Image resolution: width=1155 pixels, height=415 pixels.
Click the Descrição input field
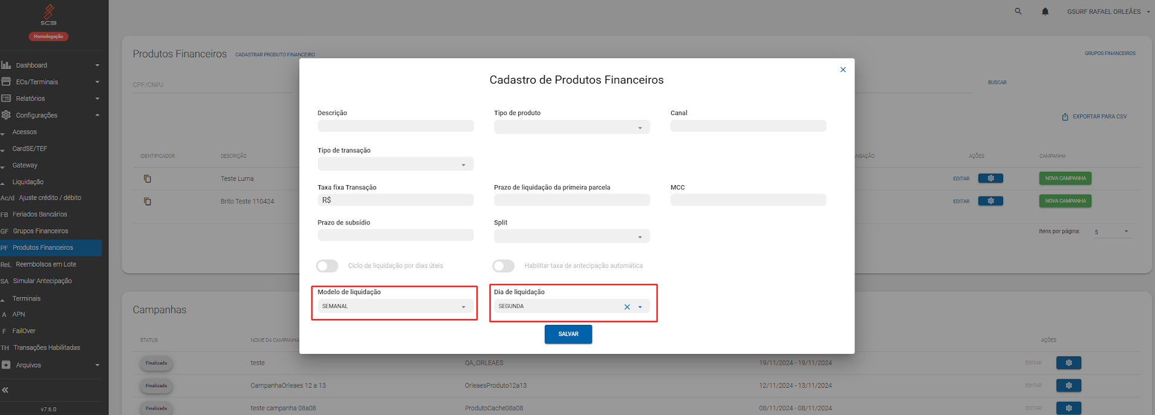point(395,126)
